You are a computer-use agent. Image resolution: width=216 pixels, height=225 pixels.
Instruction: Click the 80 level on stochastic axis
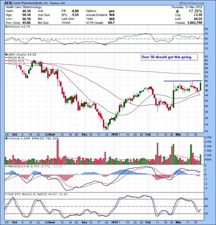206,199
